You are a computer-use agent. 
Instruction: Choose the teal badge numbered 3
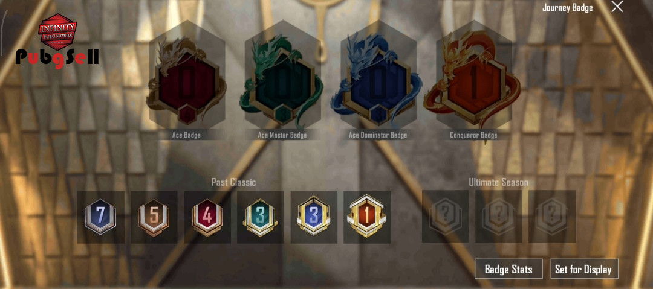pos(260,217)
